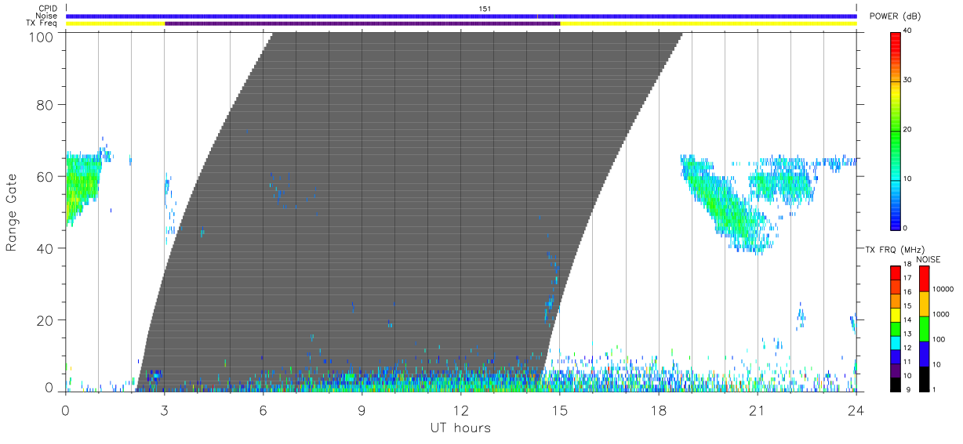The width and height of the screenshot is (963, 444).
Task: Click the 'Range Gate' axis title
Action: 12,212
